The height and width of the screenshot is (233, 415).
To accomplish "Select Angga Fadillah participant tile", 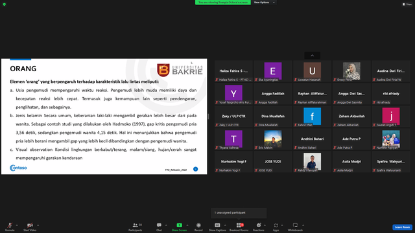I will [x=273, y=94].
